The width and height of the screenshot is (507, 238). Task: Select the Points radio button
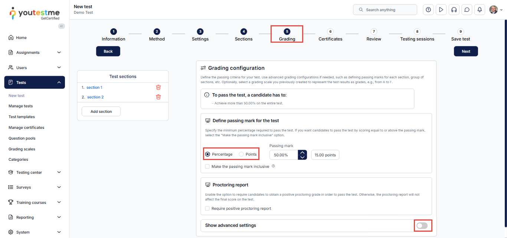[x=242, y=154]
